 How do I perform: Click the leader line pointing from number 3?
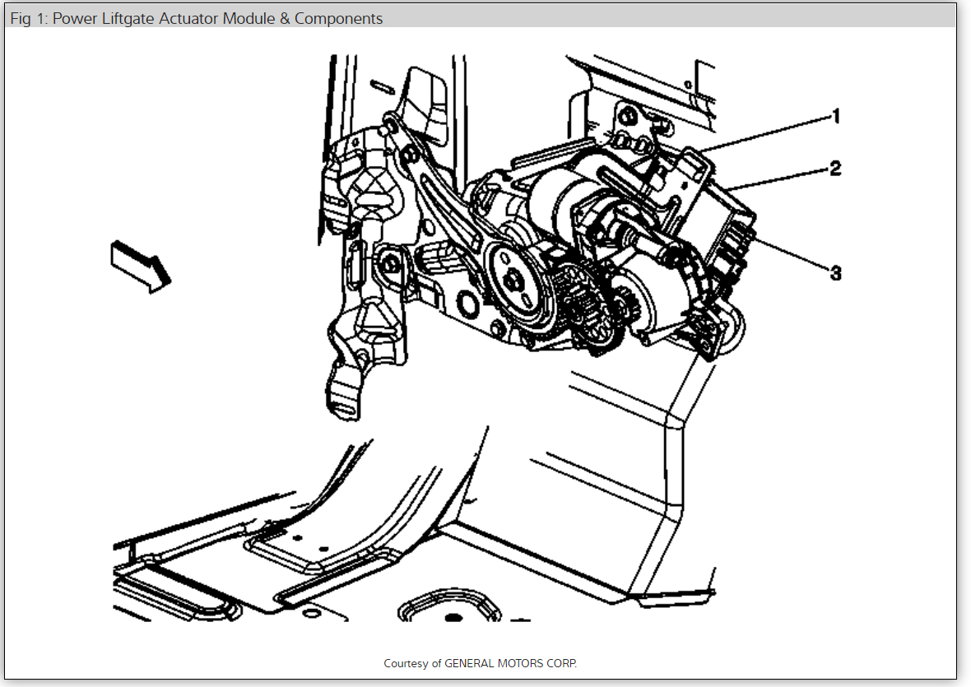pos(790,255)
